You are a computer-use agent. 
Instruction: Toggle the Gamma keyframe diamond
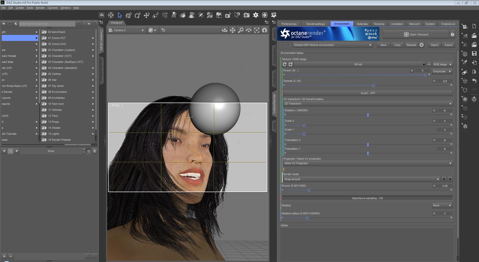434,81
